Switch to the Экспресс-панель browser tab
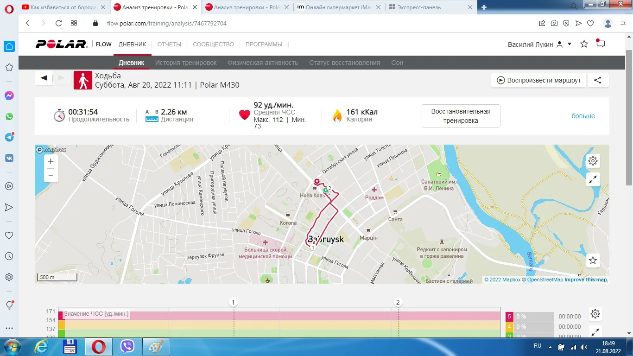 pyautogui.click(x=430, y=7)
